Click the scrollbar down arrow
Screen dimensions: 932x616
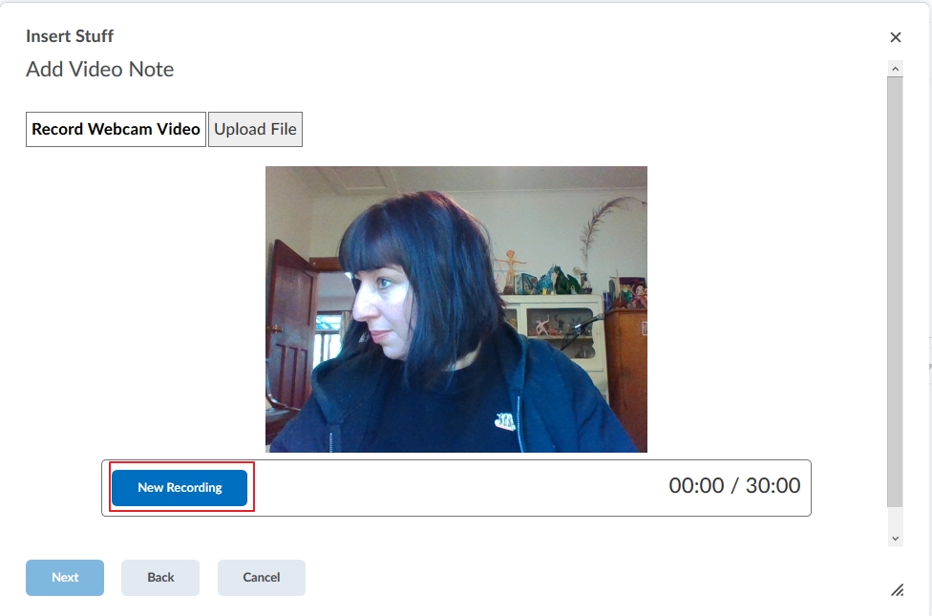895,539
